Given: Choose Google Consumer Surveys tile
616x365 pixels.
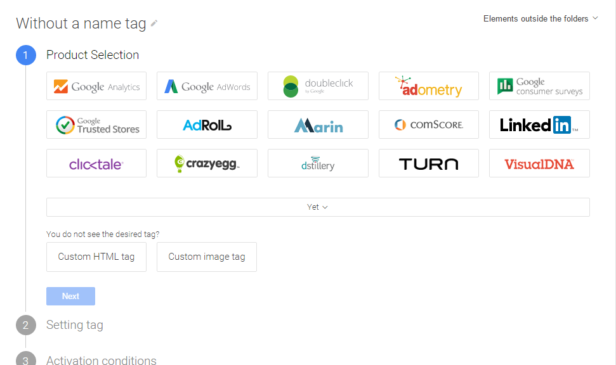Looking at the screenshot, I should [x=539, y=86].
